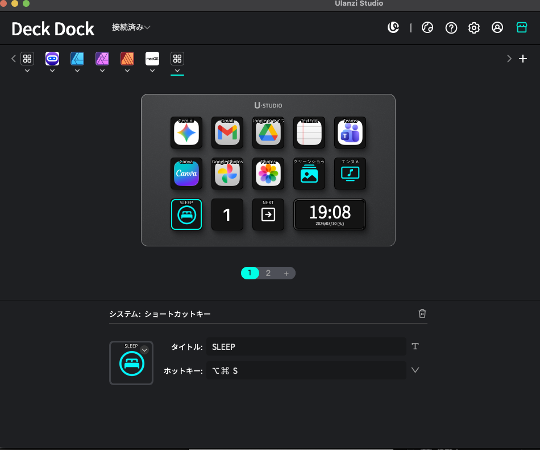This screenshot has width=540, height=450.
Task: Click the help question mark icon
Action: (451, 27)
